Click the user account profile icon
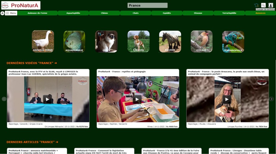This screenshot has width=276, height=154. point(271,5)
